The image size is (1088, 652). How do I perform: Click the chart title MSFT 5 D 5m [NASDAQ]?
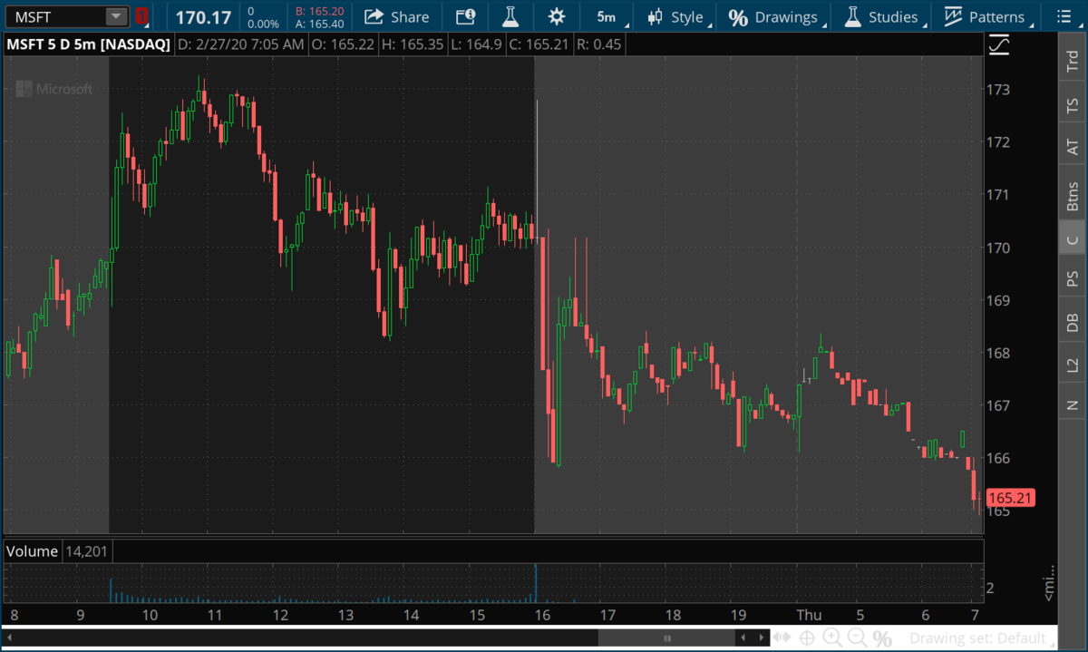(88, 44)
